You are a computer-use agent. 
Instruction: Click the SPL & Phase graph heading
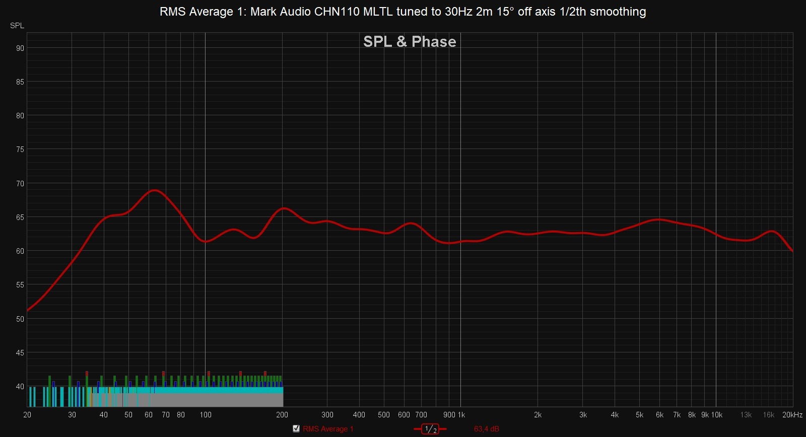(410, 41)
